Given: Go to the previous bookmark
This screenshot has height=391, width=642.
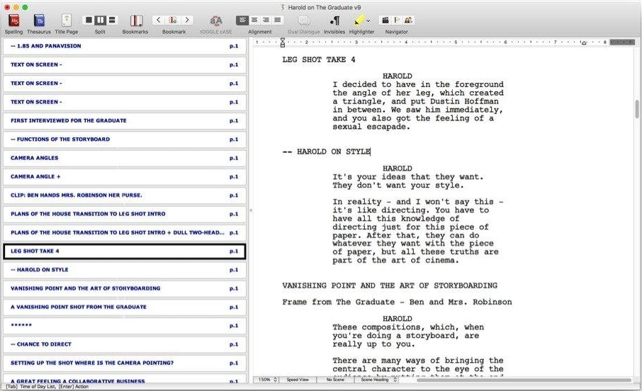Looking at the screenshot, I should (x=159, y=20).
